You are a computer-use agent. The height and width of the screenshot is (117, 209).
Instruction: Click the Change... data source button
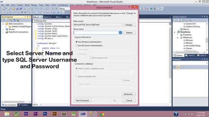129,25
